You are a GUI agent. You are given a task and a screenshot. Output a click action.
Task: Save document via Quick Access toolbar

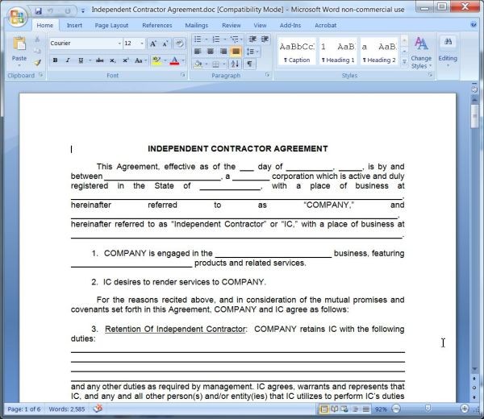(x=38, y=10)
